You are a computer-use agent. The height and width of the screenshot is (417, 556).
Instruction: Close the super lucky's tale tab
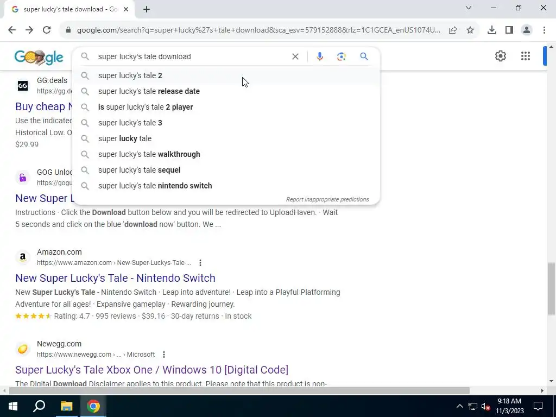click(x=126, y=9)
